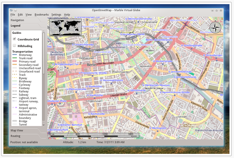Viewport: 234px width, 158px height.
Task: Click the compass rose on map
Action: [x=215, y=28]
